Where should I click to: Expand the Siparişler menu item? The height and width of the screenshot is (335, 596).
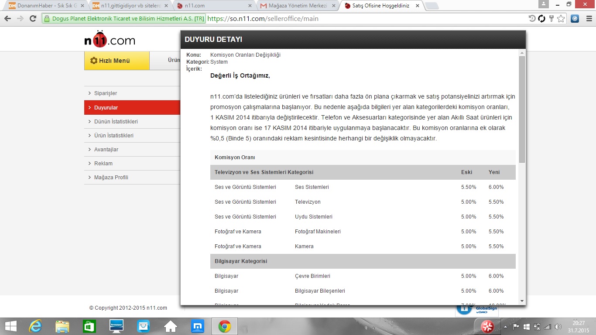tap(132, 93)
